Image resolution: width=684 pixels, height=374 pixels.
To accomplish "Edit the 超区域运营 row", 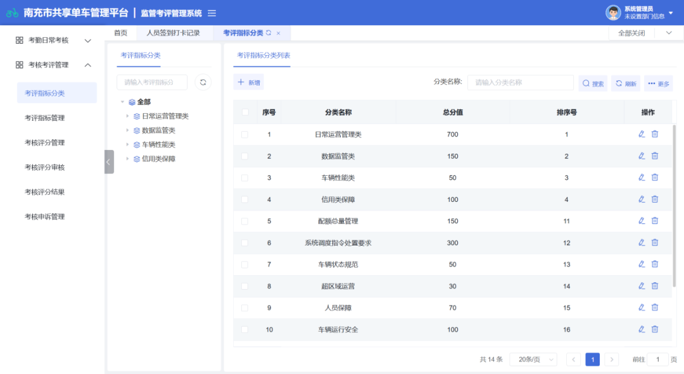I will [x=641, y=286].
